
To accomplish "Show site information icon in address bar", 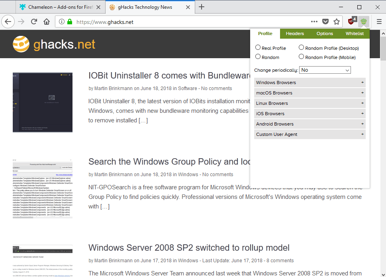I will 62,22.
